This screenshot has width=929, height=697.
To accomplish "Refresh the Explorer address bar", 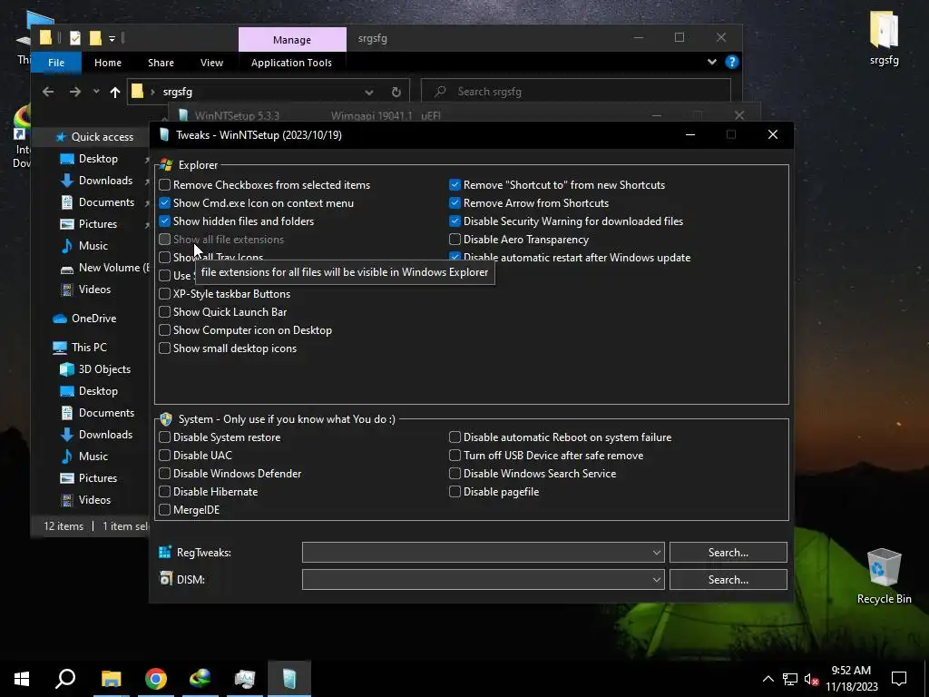I will [x=396, y=92].
